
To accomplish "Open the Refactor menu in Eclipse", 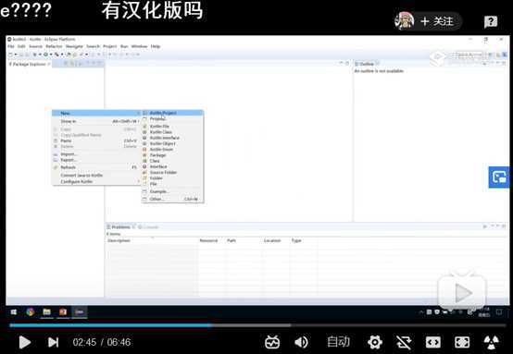I will coord(54,46).
